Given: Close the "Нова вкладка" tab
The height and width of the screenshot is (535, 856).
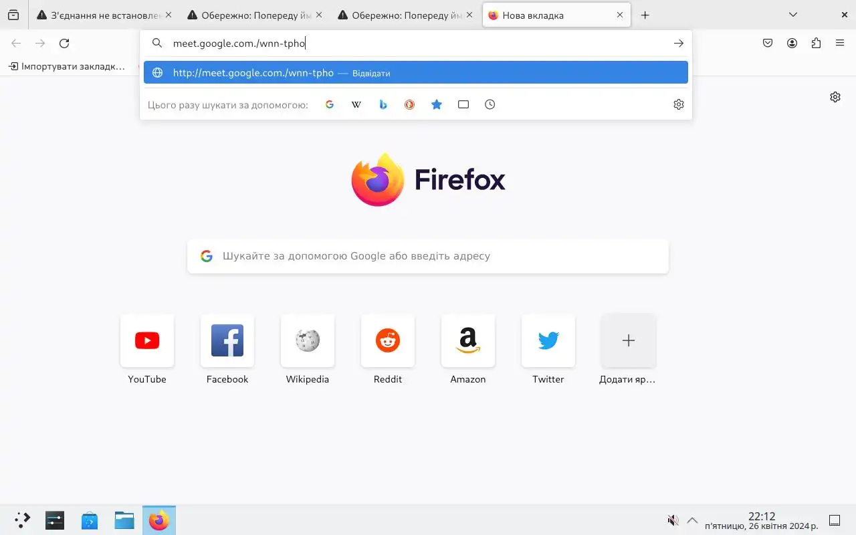Looking at the screenshot, I should point(620,15).
